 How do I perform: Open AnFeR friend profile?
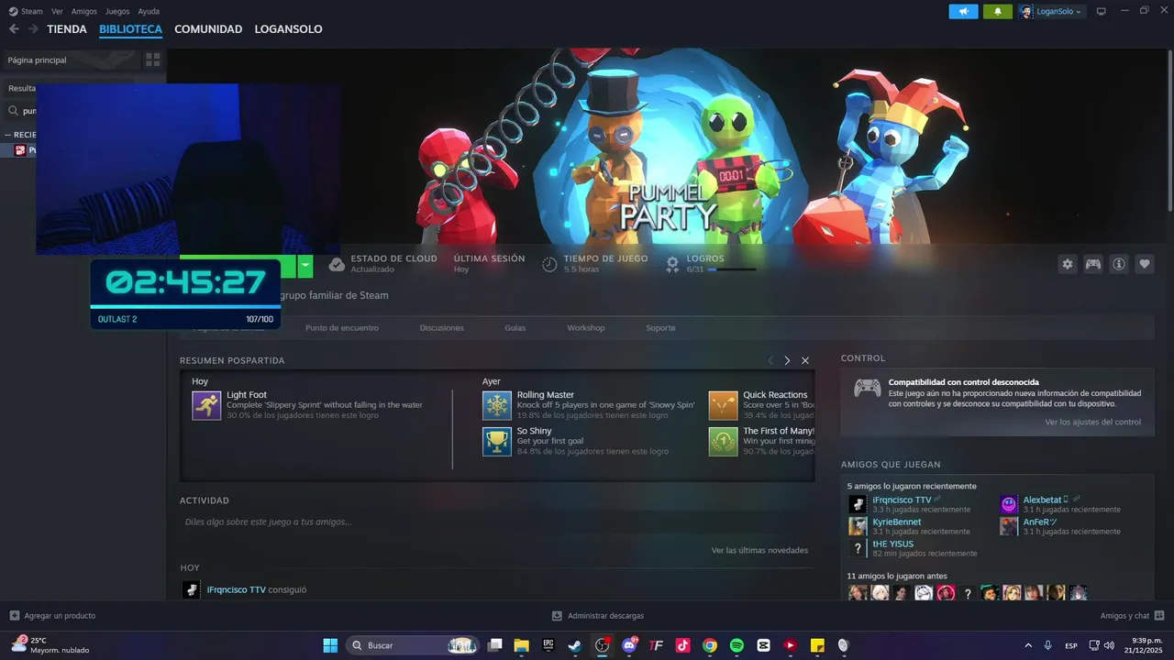[x=1040, y=522]
